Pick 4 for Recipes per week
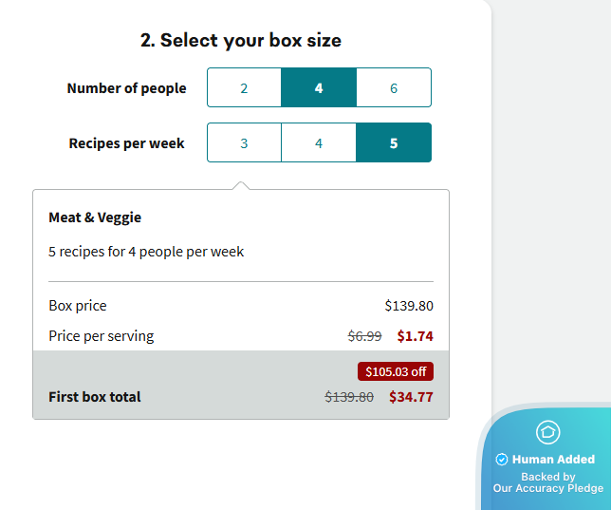This screenshot has height=510, width=611. coord(319,143)
